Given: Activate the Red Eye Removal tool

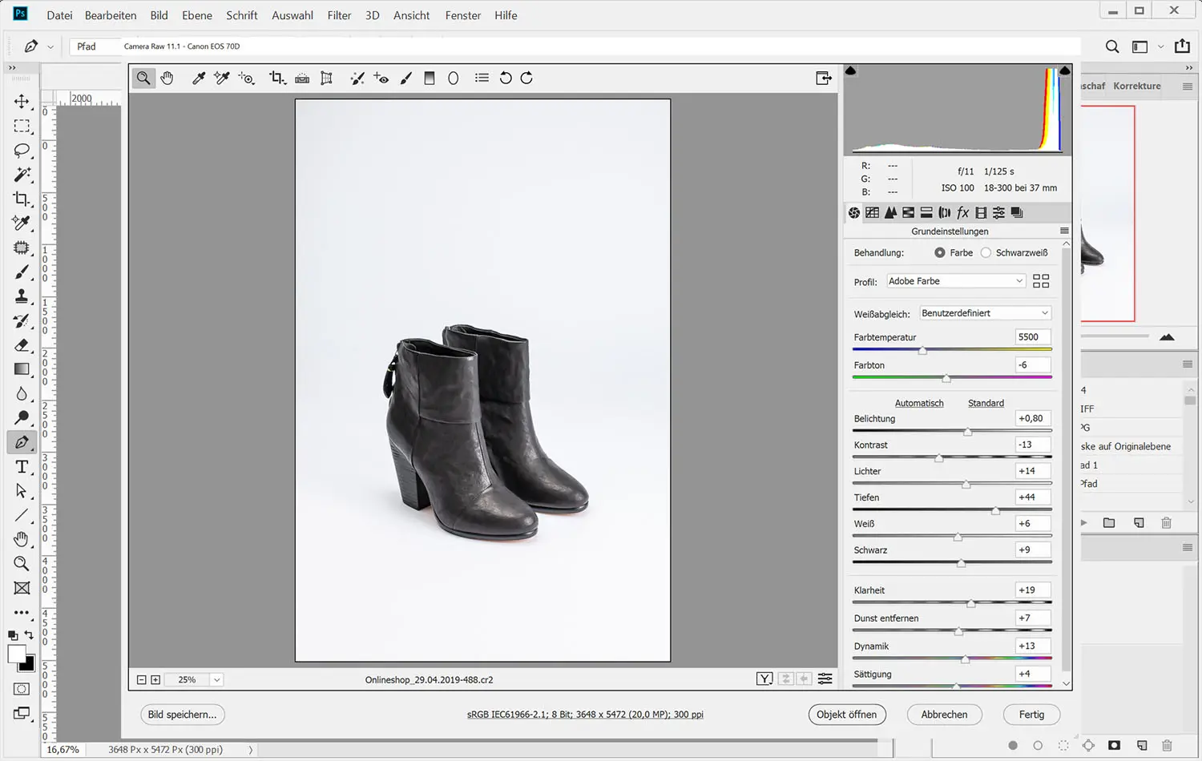Looking at the screenshot, I should [x=381, y=78].
